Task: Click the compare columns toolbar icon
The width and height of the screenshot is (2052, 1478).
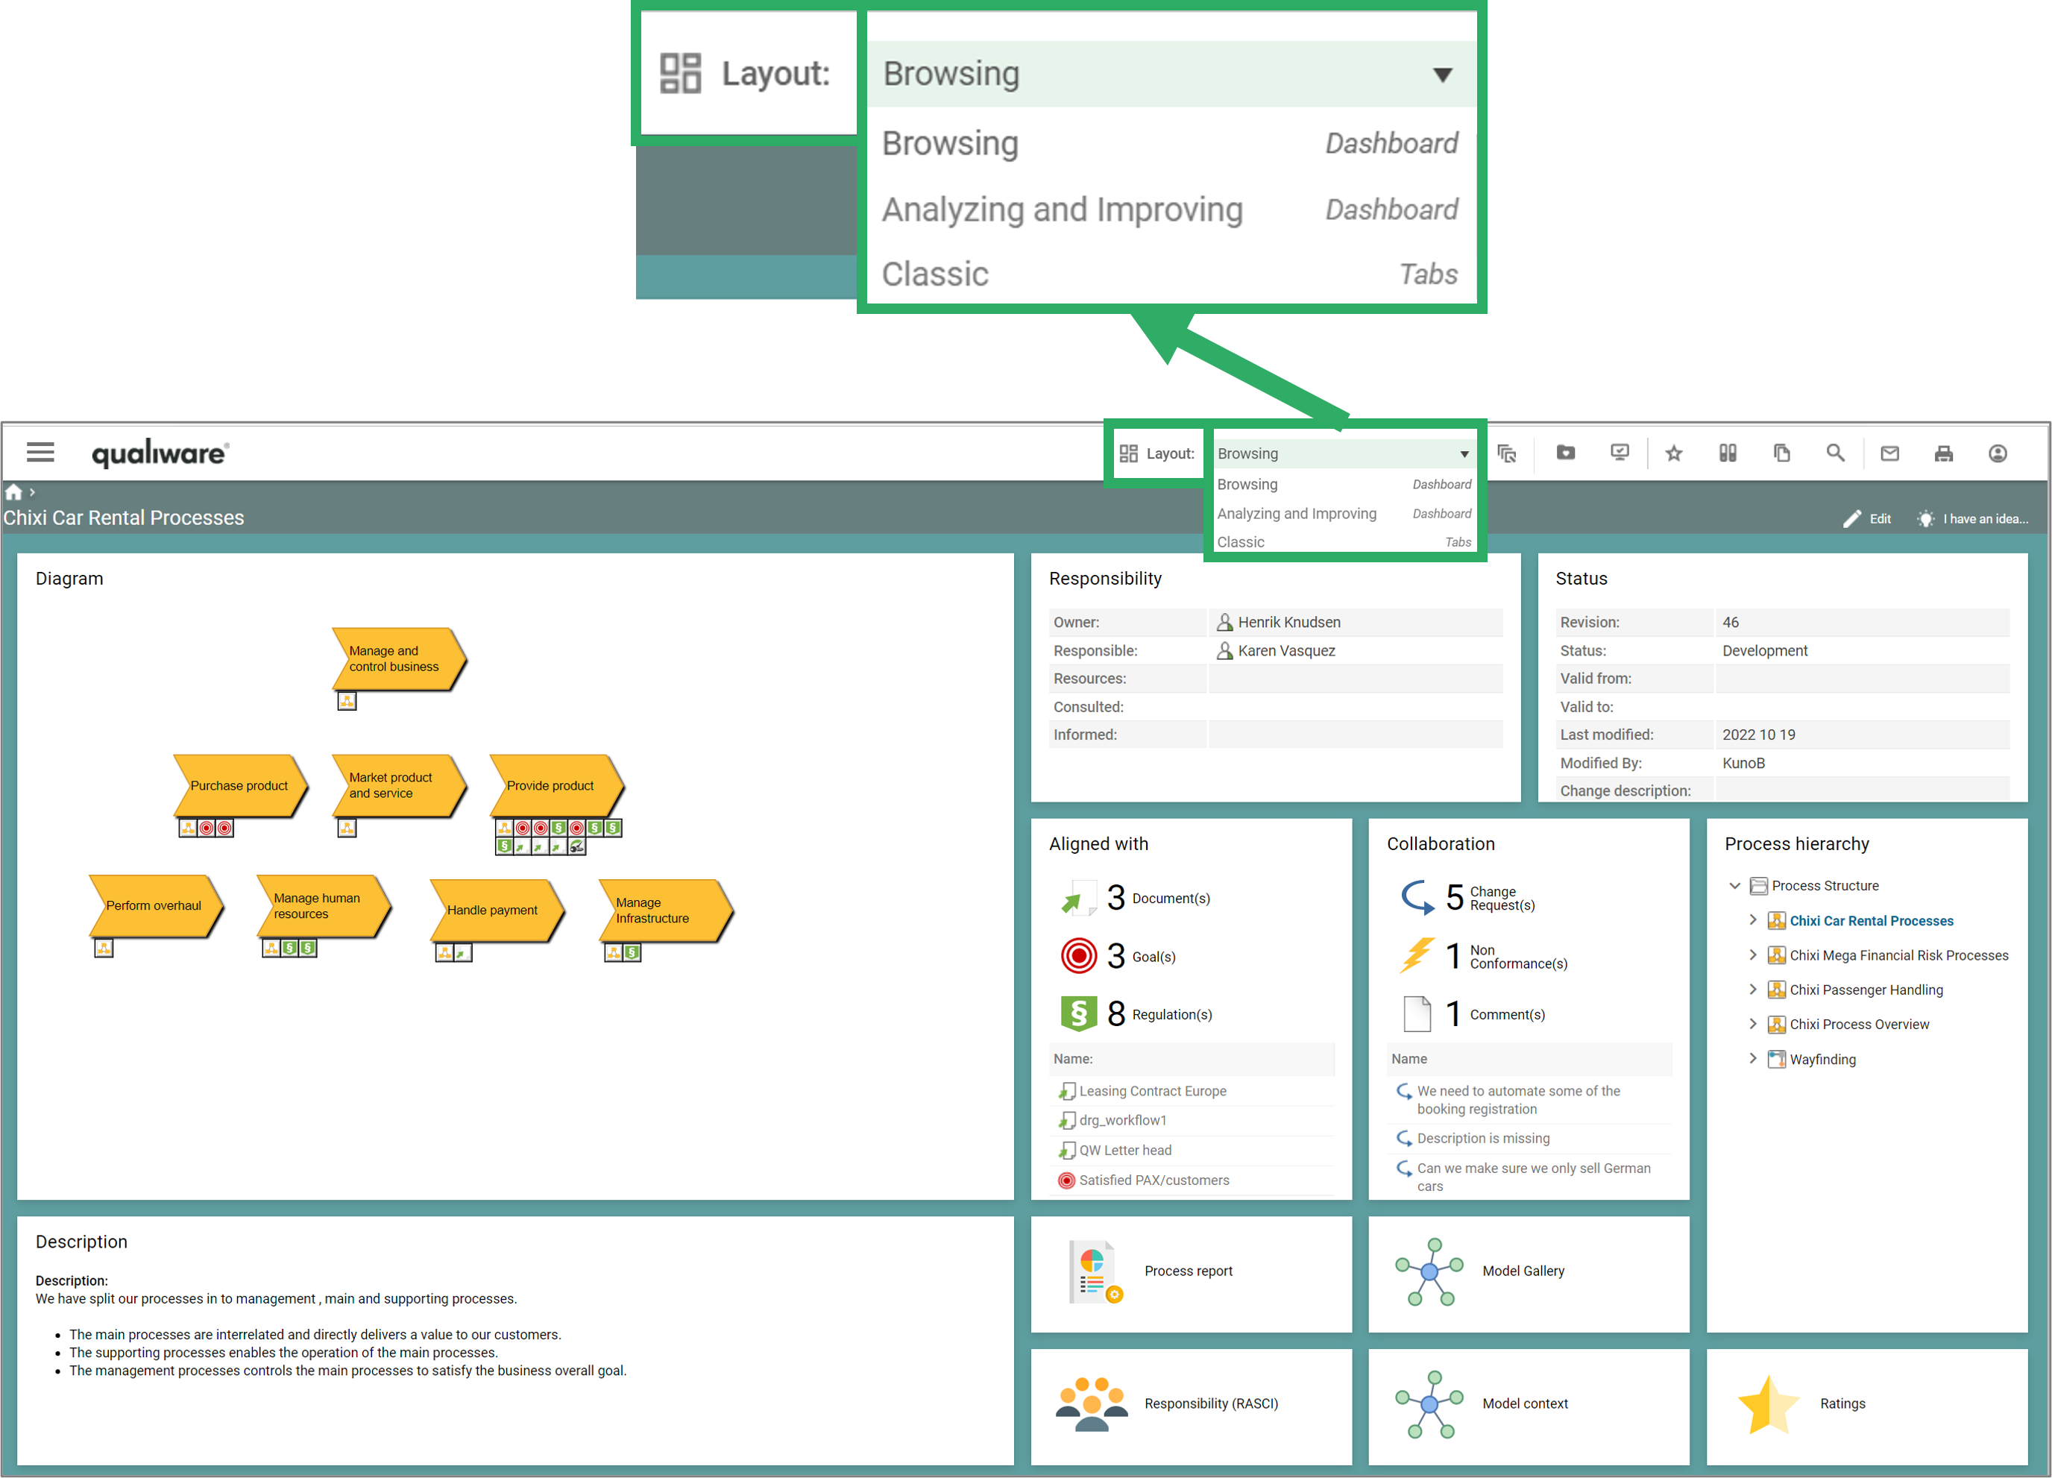Action: (x=1727, y=453)
